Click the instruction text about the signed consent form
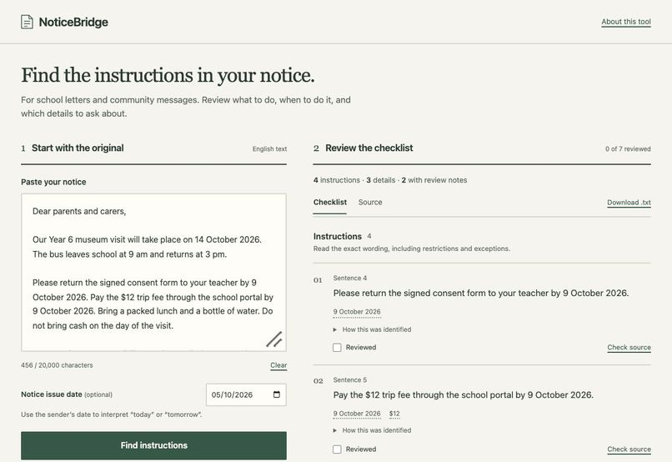The image size is (672, 462). pos(481,294)
